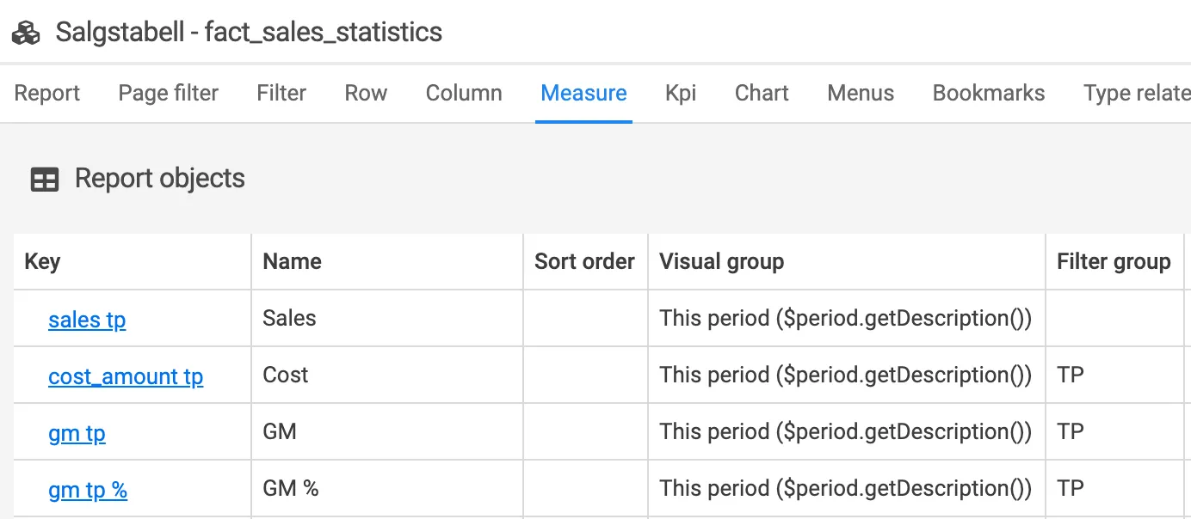The height and width of the screenshot is (519, 1191).
Task: Click the Visual group column header
Action: (721, 262)
